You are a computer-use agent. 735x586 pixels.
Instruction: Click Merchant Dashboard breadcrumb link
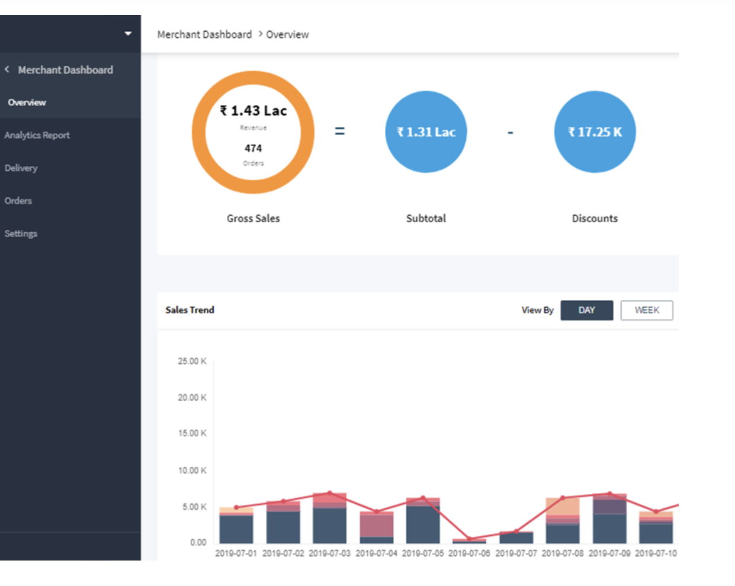204,34
